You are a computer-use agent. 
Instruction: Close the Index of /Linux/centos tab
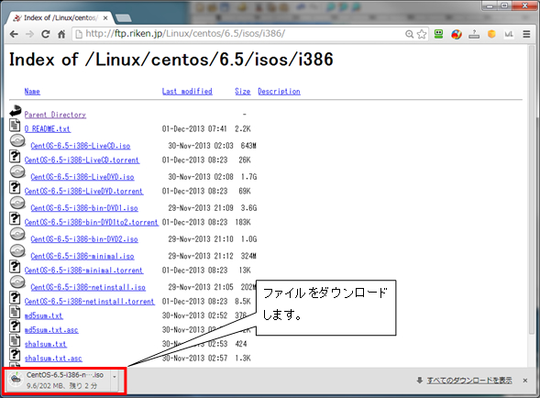(x=105, y=18)
